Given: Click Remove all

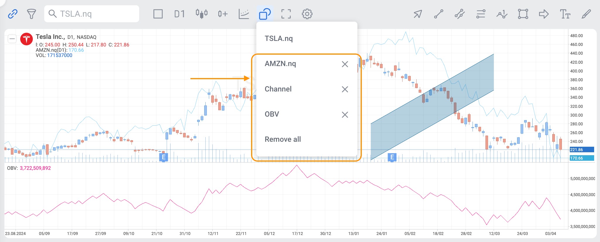Looking at the screenshot, I should click(283, 139).
